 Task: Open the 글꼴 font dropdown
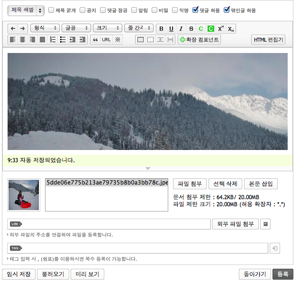click(75, 28)
